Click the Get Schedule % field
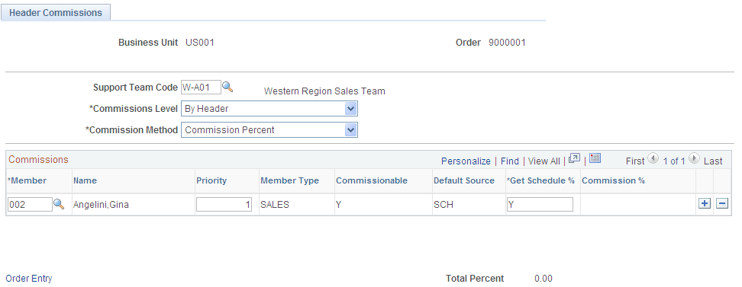The image size is (742, 287). click(x=540, y=204)
